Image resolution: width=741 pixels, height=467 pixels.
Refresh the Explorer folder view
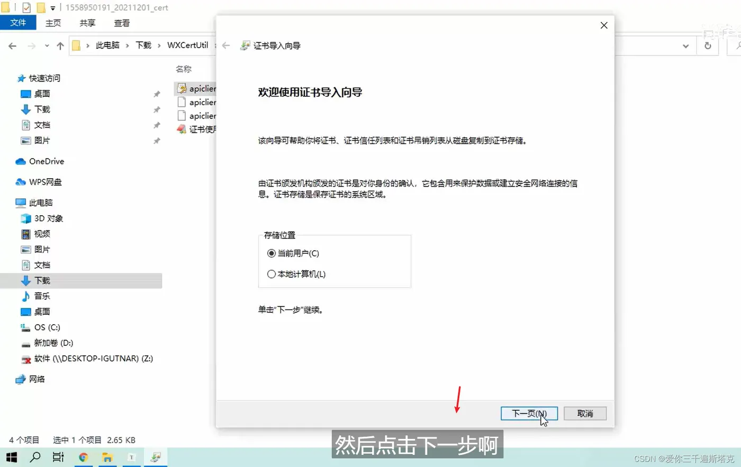pos(708,46)
